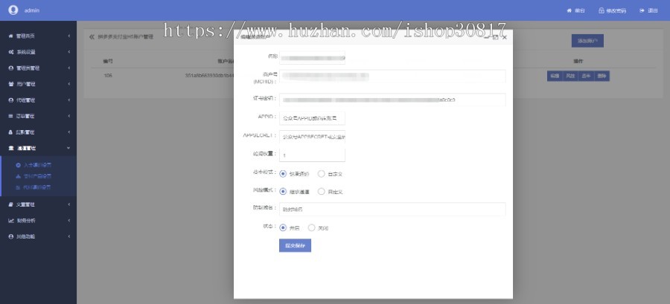Expand 系统设置 using its chevron
This screenshot has height=304, width=670.
point(68,52)
